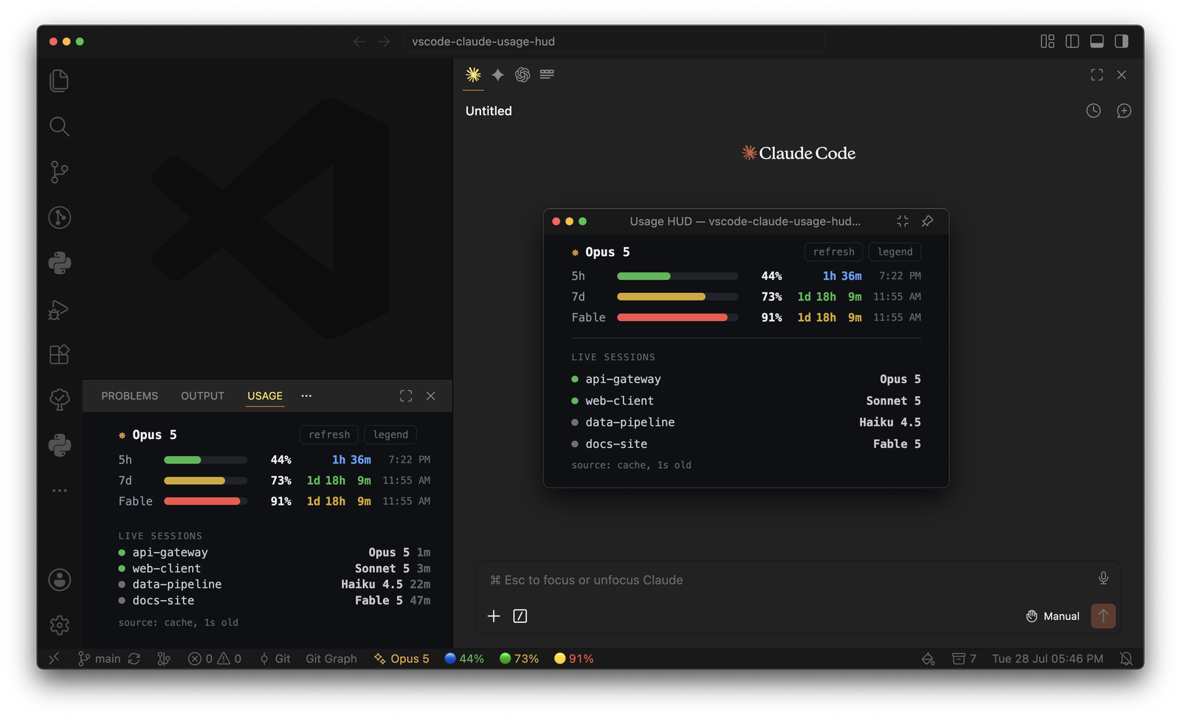The width and height of the screenshot is (1181, 718).
Task: Click refresh button in USAGE panel
Action: tap(329, 435)
